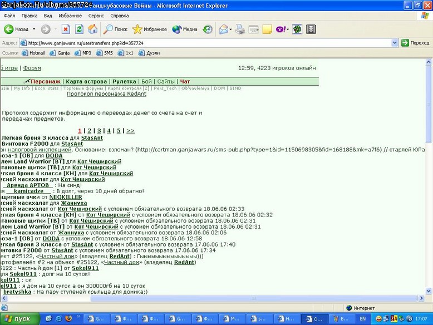This screenshot has width=433, height=325.
Task: Open the Поиск search panel
Action: (115, 29)
